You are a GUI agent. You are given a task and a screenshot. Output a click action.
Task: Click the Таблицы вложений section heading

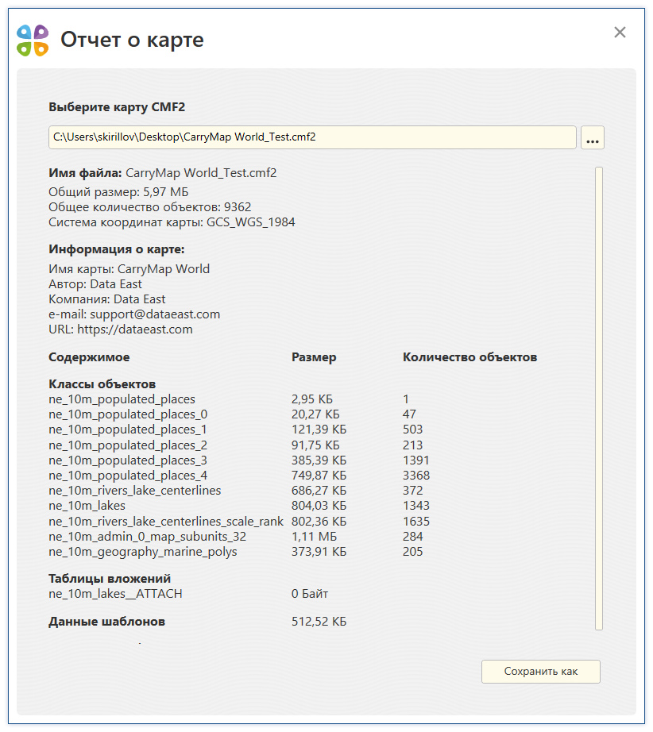110,579
